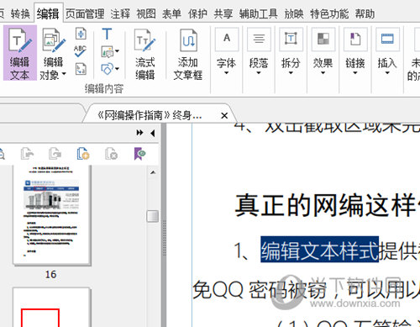
Task: Click the purple bookmark eye icon
Action: 139,154
